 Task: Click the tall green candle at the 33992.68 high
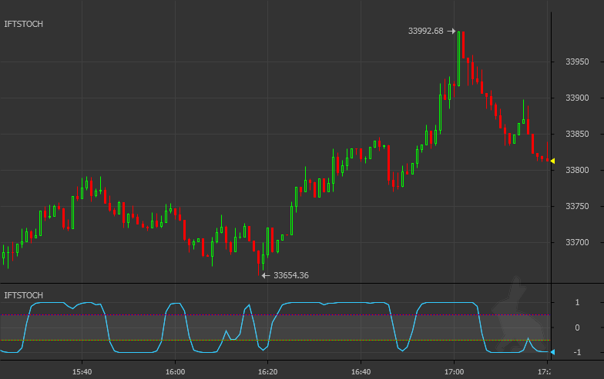pos(459,58)
